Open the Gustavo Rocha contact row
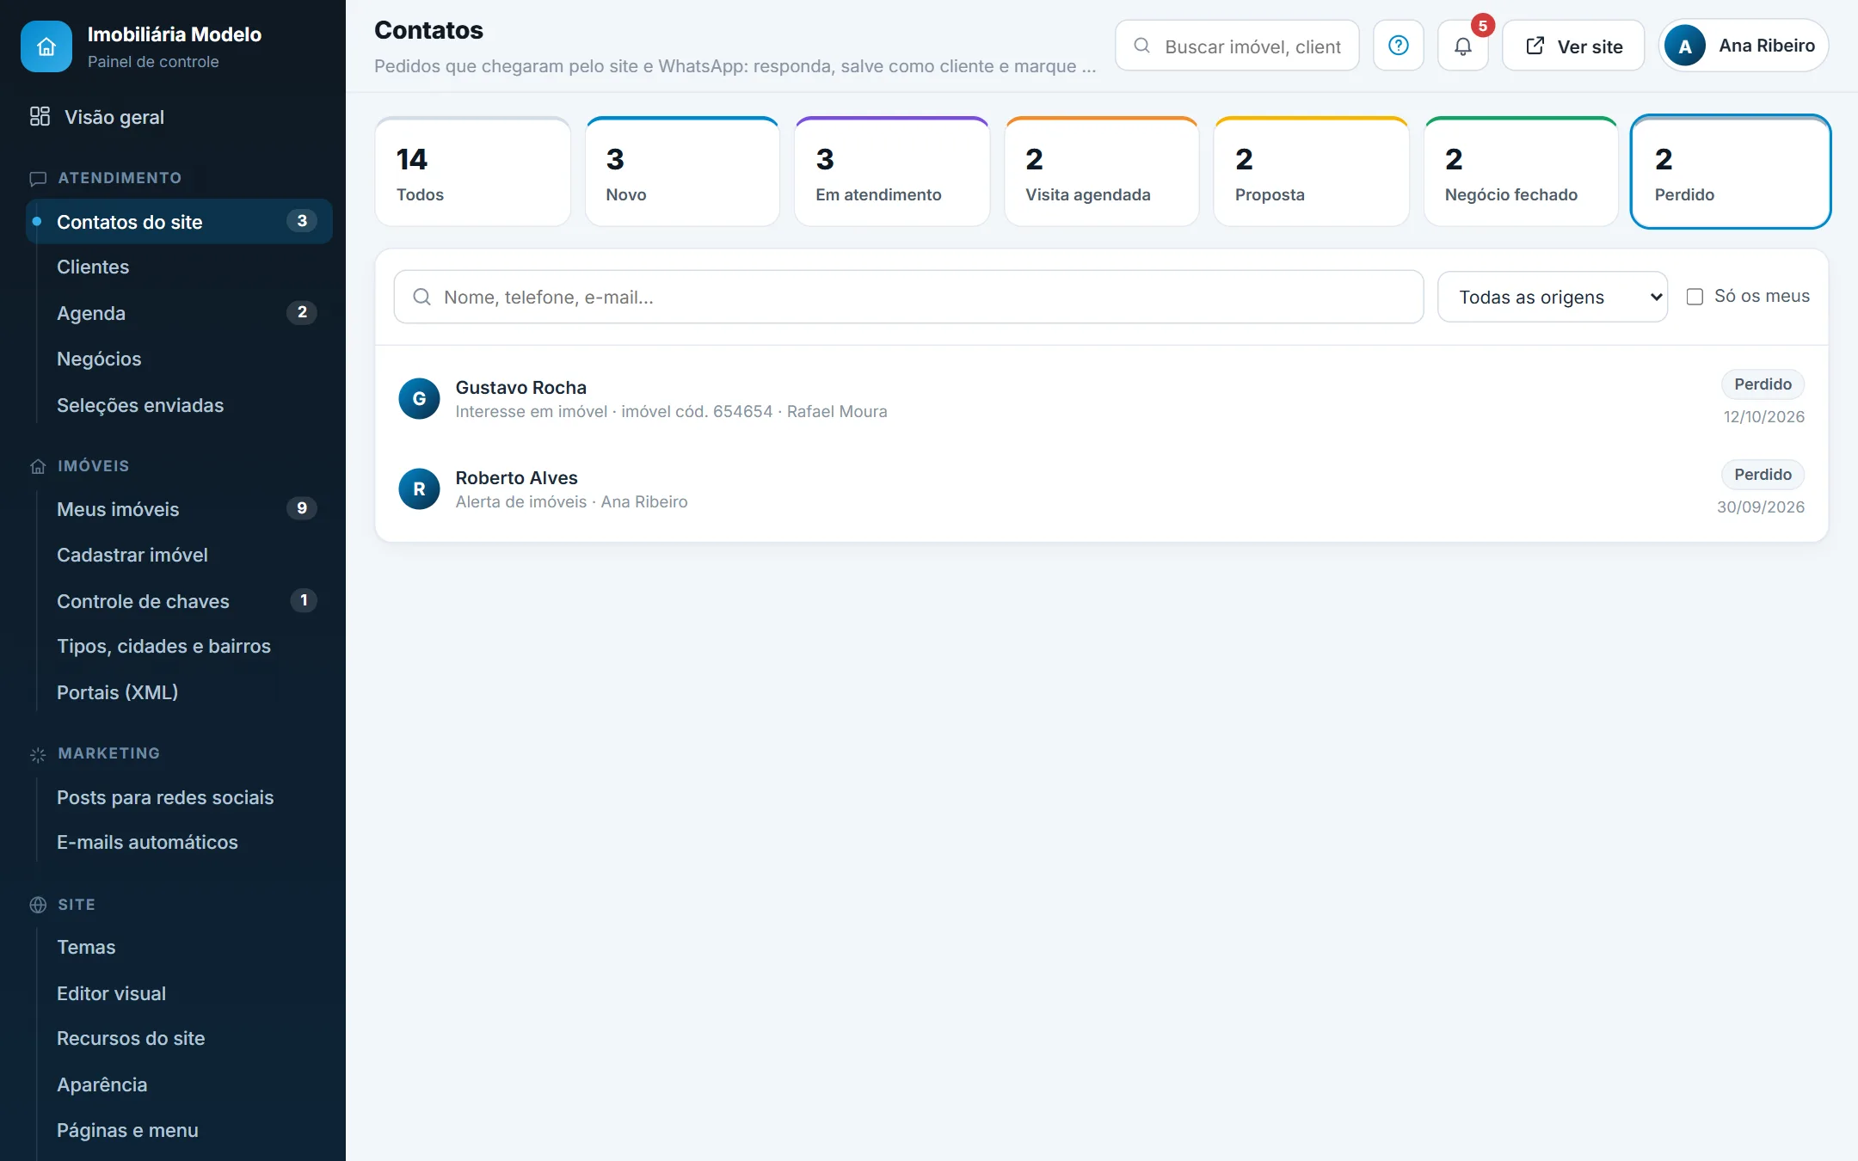 pos(1102,399)
